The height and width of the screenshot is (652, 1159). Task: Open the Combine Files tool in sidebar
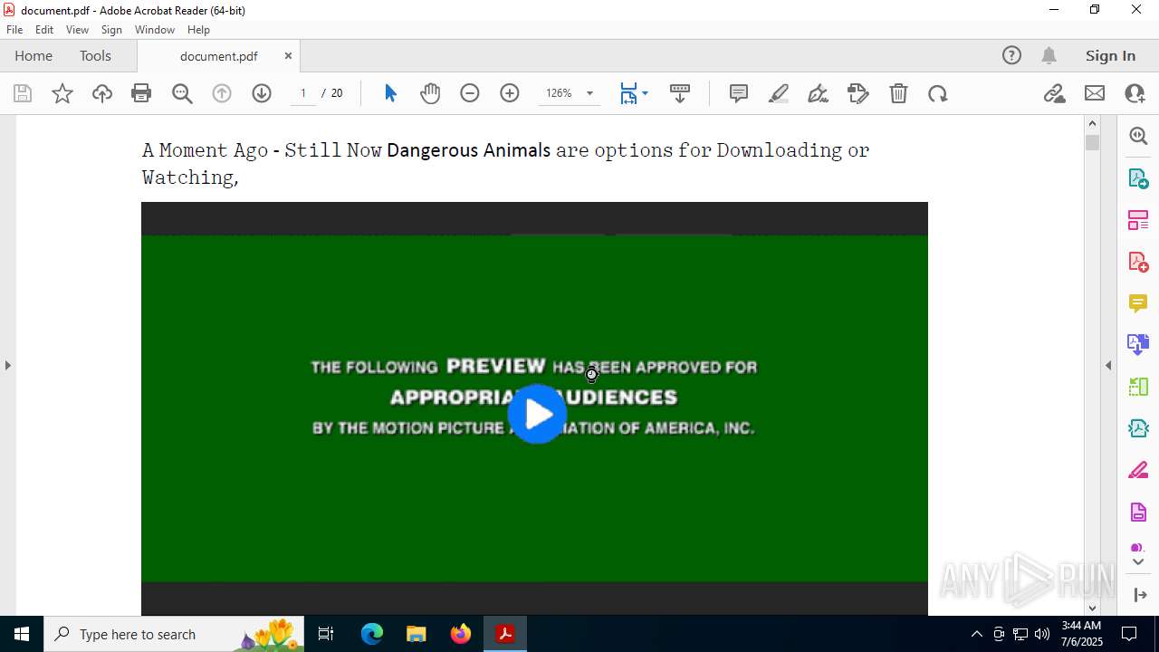[1138, 344]
